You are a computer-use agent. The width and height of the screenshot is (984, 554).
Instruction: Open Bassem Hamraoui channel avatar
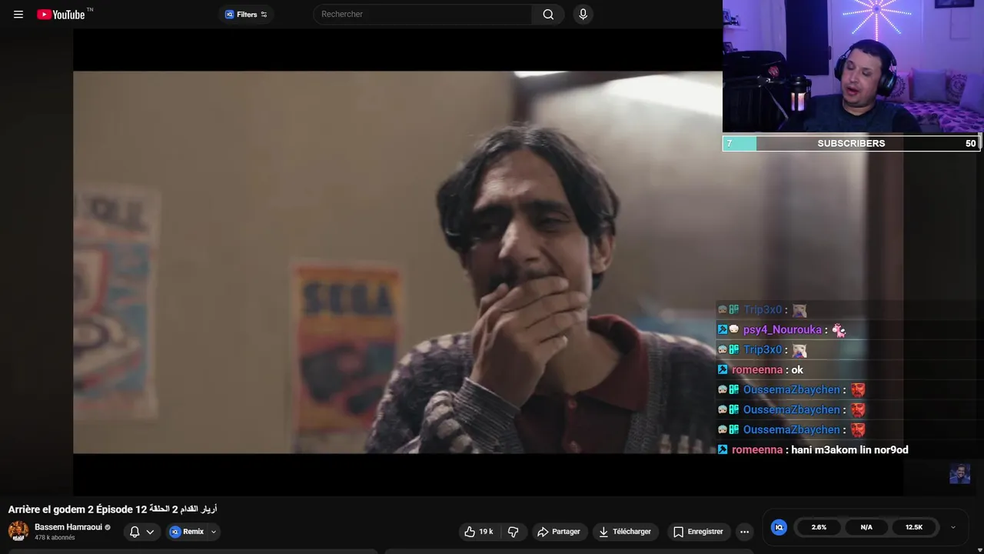coord(18,531)
